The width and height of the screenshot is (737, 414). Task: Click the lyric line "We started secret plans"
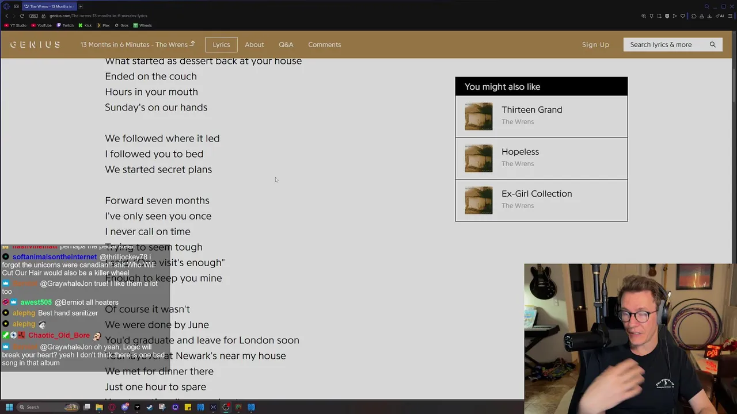158,170
